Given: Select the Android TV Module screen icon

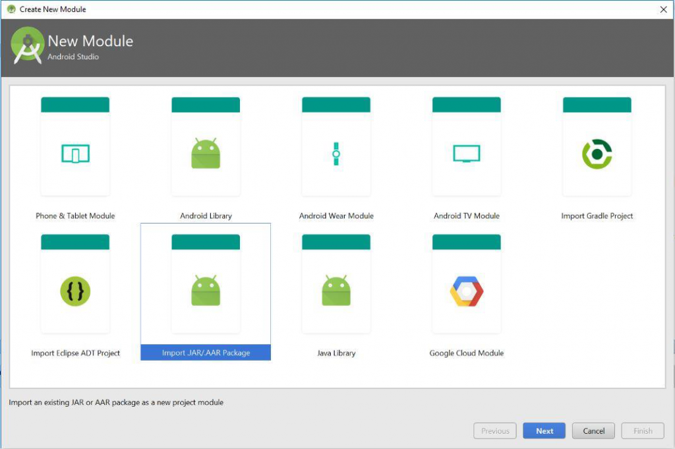Looking at the screenshot, I should [467, 154].
